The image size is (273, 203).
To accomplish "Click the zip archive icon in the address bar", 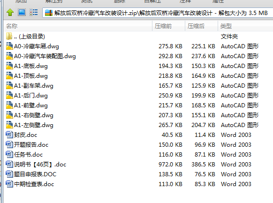I will [x=49, y=13].
